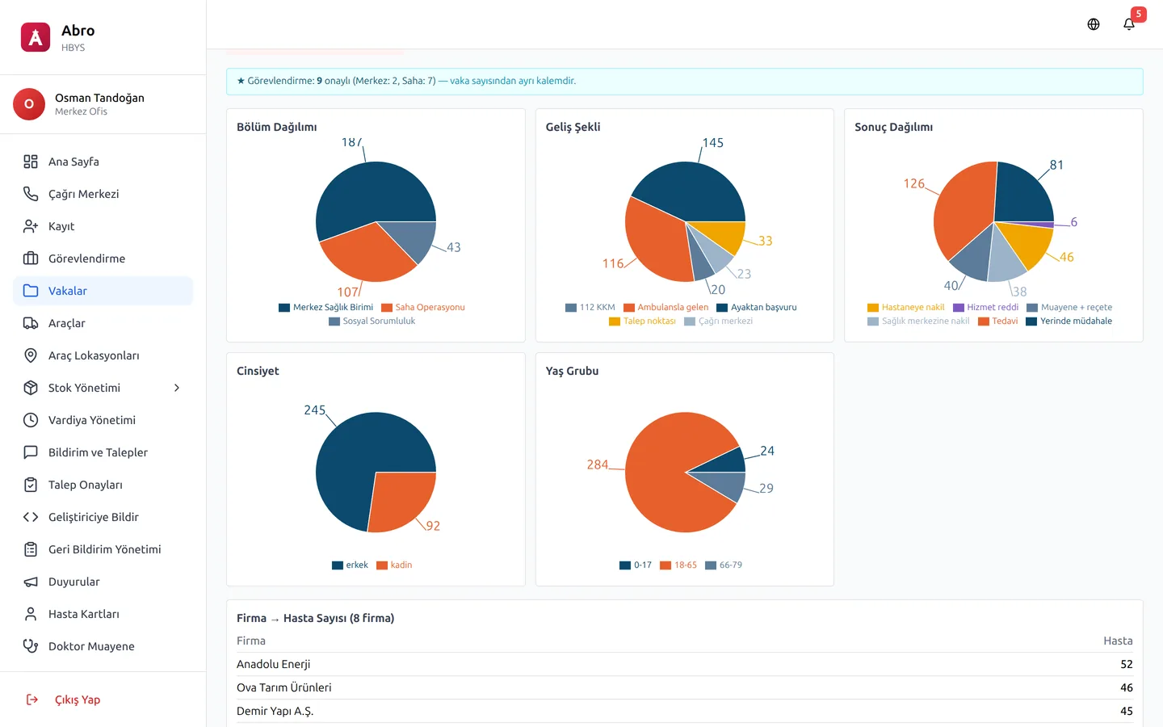Click the Bildirim ve Talepler message icon
This screenshot has width=1163, height=727.
(x=31, y=452)
